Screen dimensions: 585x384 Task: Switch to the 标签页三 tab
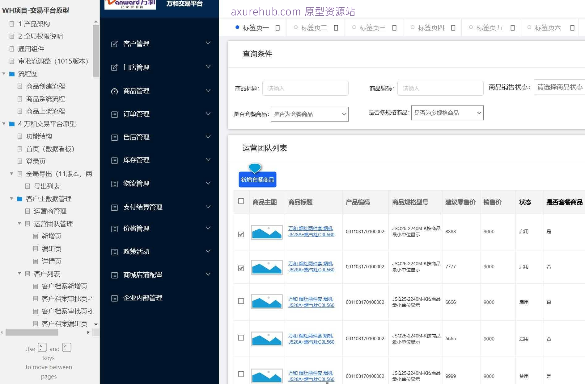coord(372,27)
